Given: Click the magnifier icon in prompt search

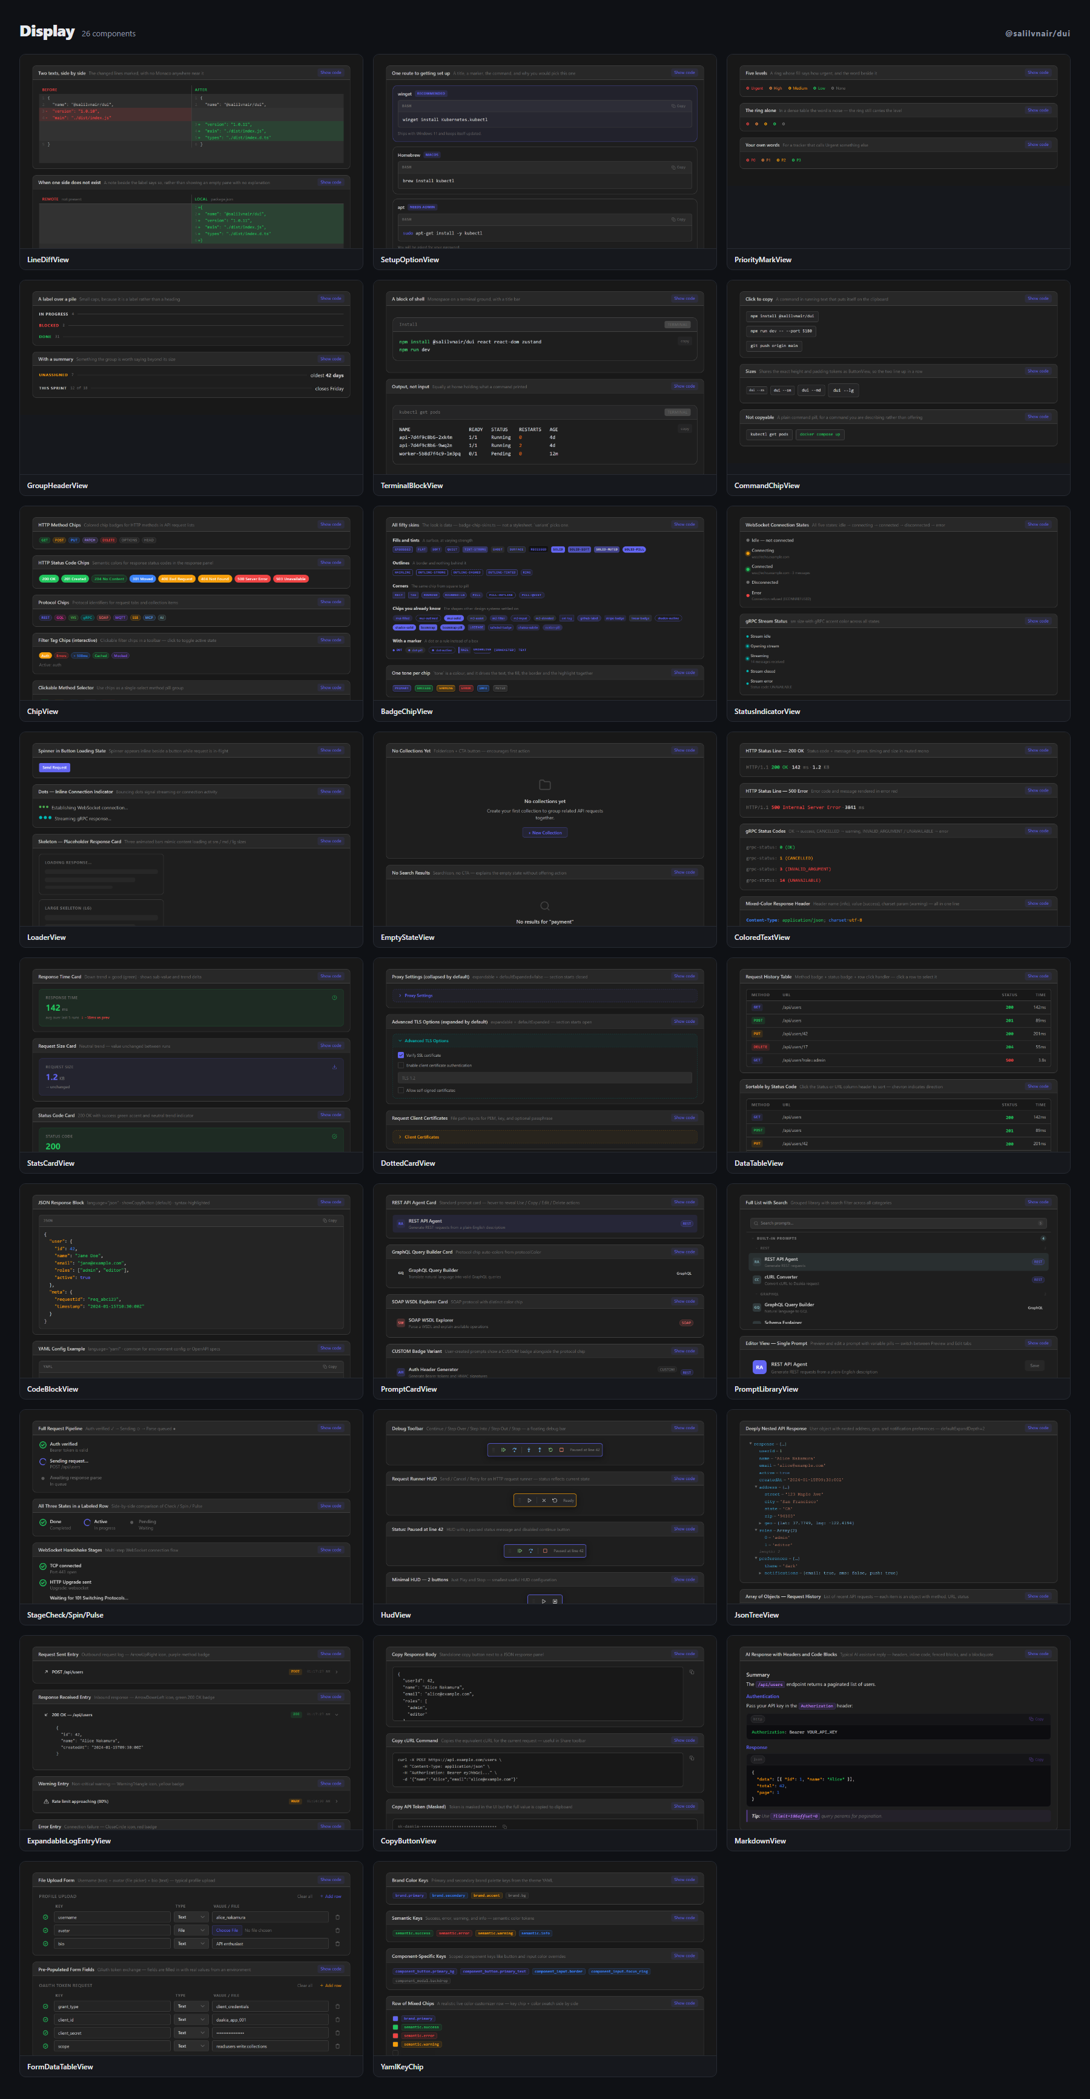Looking at the screenshot, I should [756, 1223].
